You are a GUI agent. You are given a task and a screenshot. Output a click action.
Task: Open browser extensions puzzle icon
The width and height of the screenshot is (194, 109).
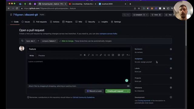click(164, 8)
